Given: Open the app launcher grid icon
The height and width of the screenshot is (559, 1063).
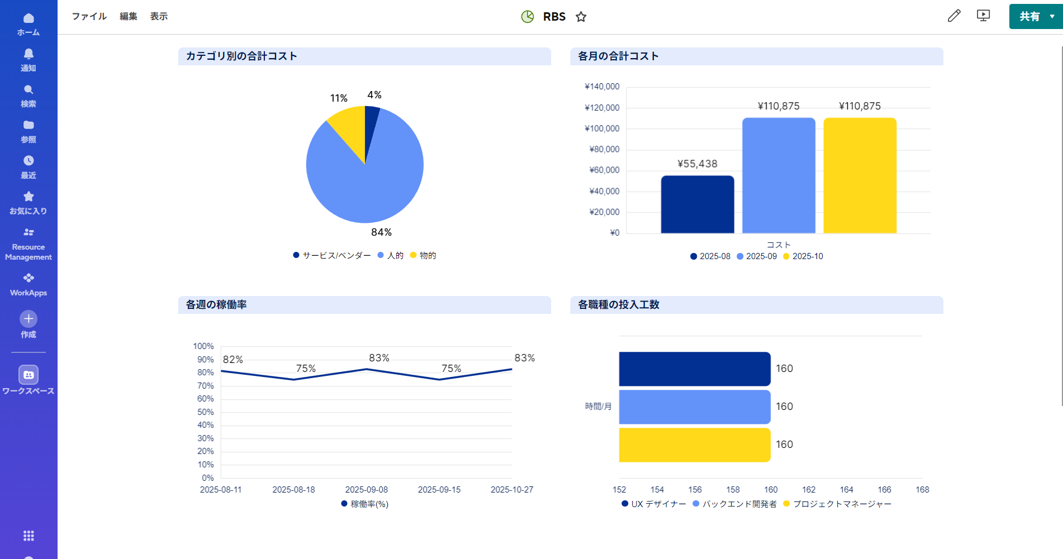Looking at the screenshot, I should 29,536.
